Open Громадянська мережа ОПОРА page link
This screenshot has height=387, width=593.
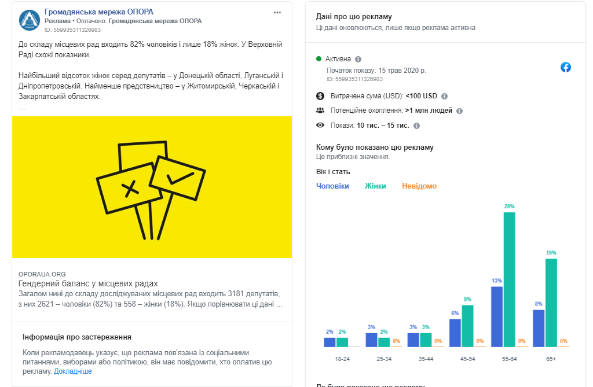point(98,12)
